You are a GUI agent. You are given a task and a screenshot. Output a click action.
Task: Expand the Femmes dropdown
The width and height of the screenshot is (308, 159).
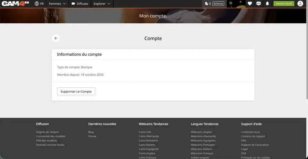point(57,4)
